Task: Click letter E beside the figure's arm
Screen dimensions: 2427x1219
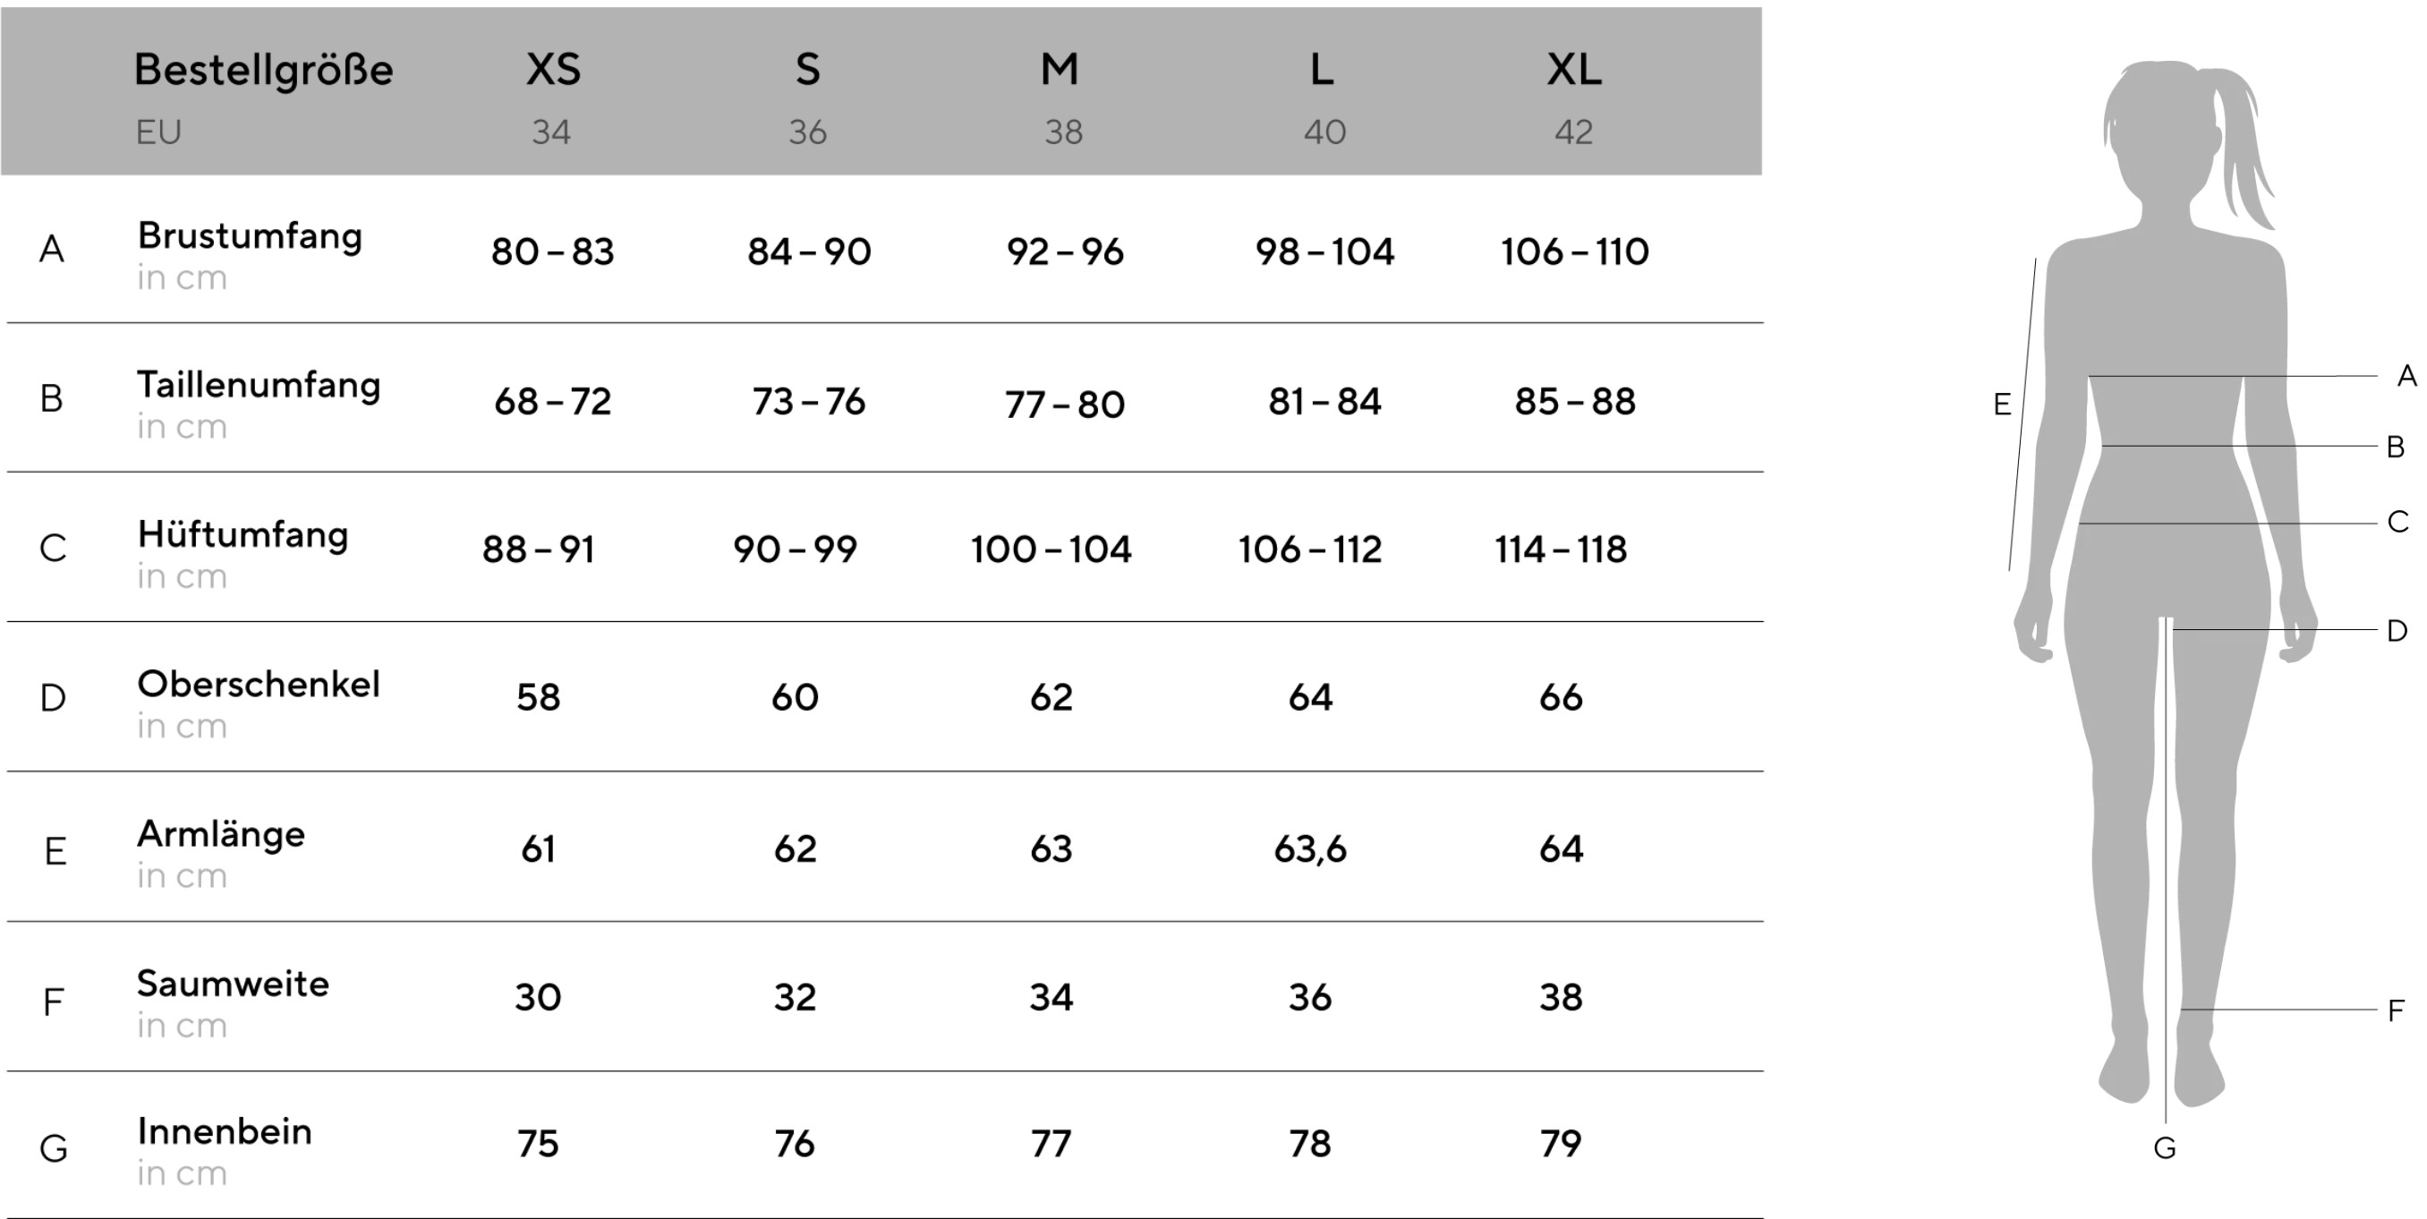Action: [2002, 405]
